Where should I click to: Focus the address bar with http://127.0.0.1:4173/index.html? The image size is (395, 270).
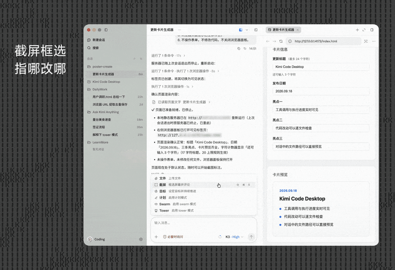point(324,41)
